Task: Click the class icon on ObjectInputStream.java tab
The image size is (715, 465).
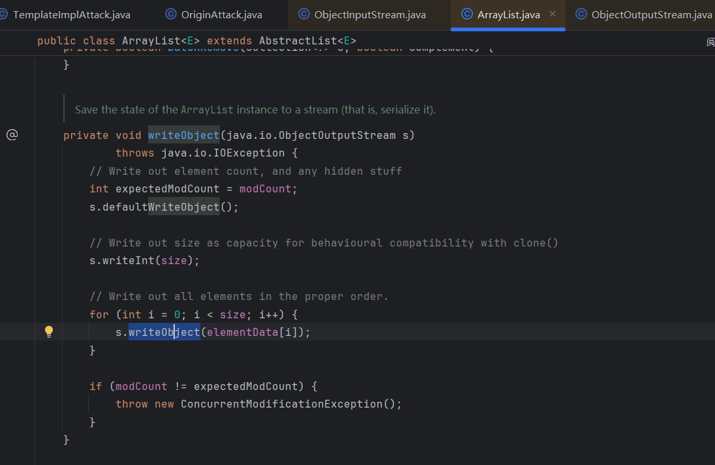Action: 304,14
